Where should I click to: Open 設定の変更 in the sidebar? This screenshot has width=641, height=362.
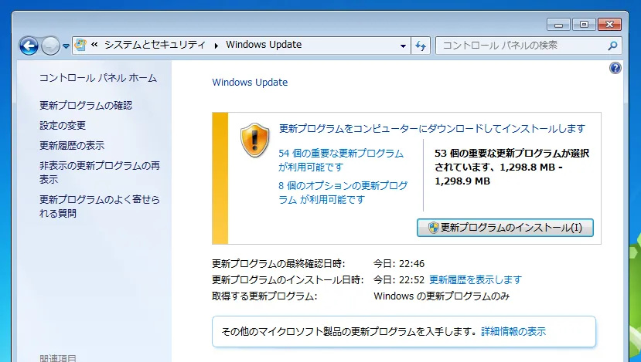pyautogui.click(x=63, y=125)
